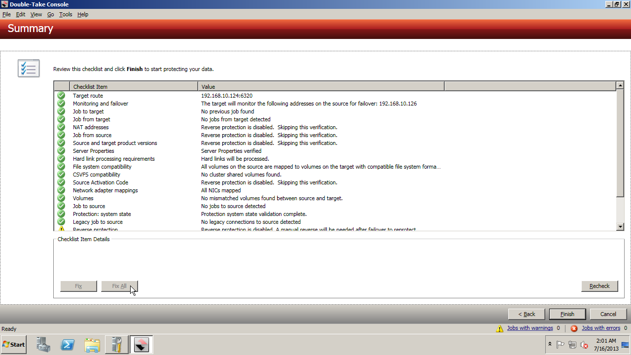This screenshot has height=355, width=631.
Task: Go back with the Back button
Action: [x=526, y=314]
